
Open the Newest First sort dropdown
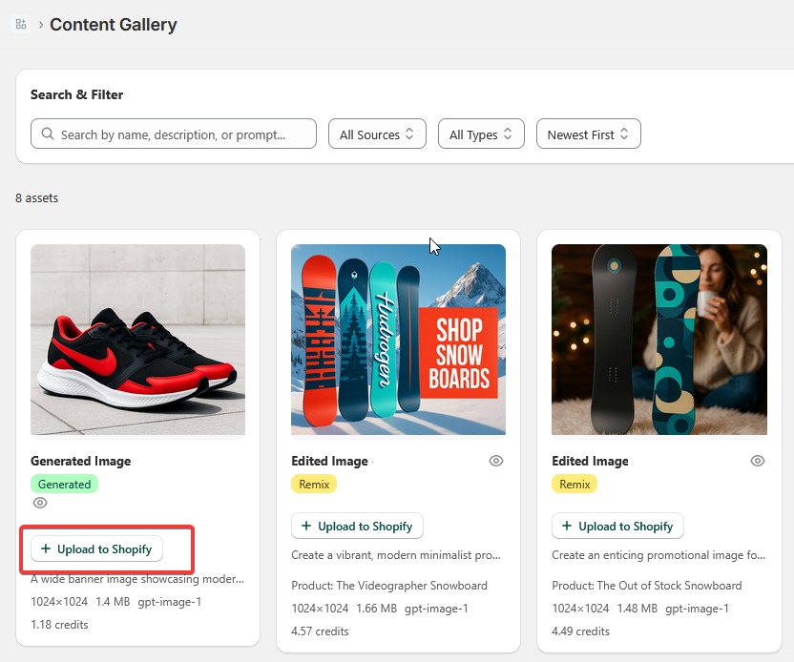[588, 134]
